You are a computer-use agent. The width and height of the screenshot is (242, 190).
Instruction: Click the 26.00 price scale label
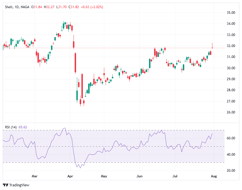pyautogui.click(x=231, y=112)
